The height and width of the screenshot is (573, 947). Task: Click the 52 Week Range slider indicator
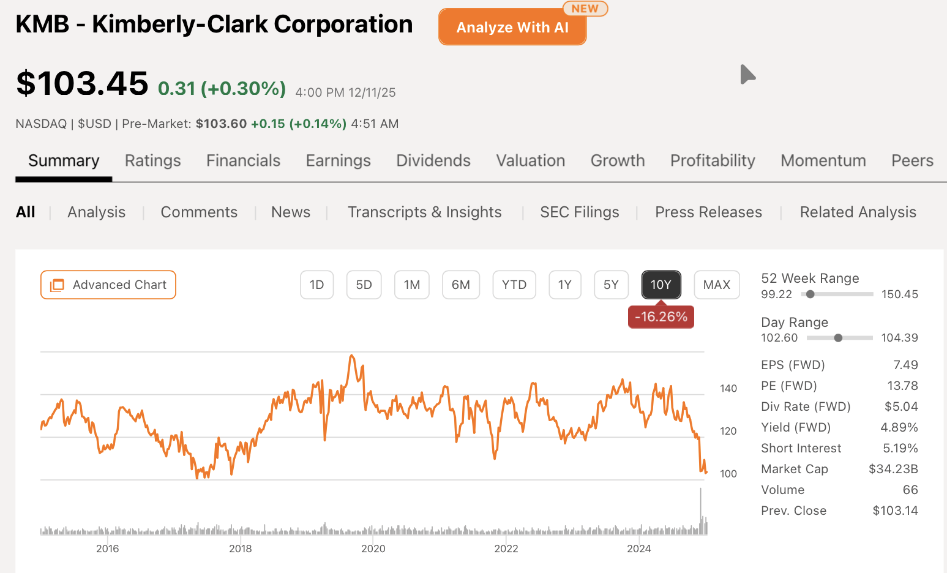coord(812,294)
